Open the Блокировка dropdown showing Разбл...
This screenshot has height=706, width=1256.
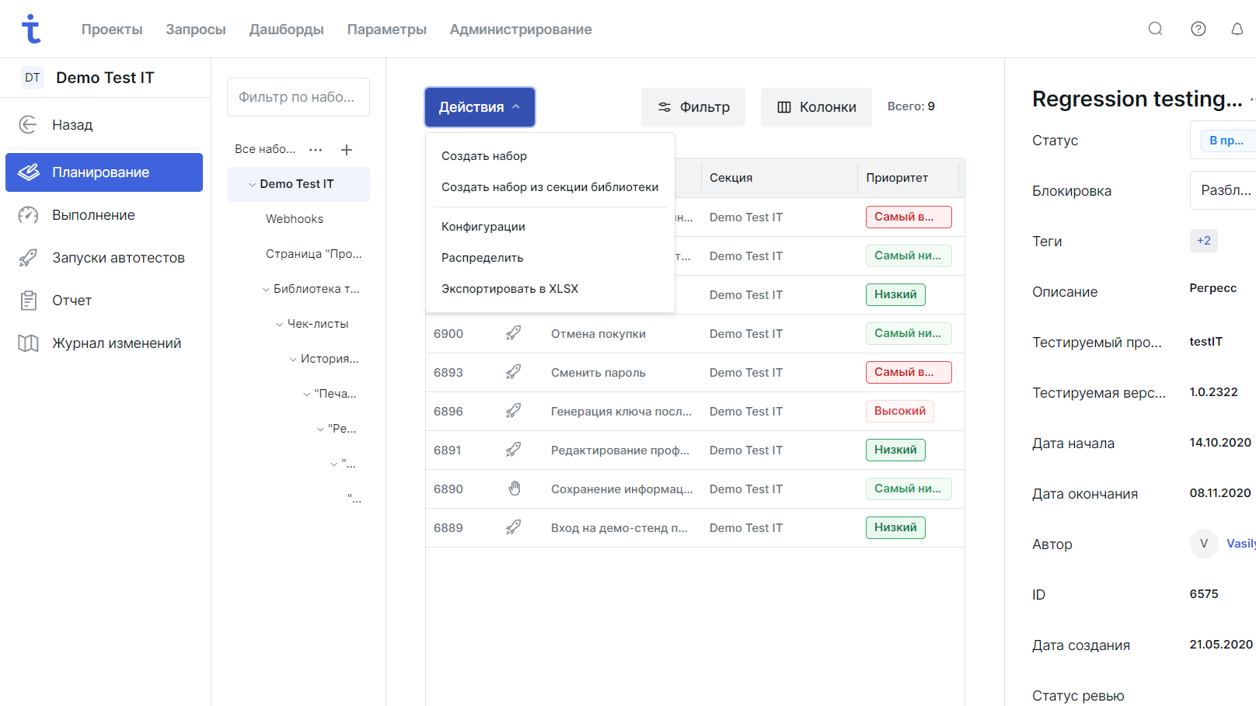point(1223,190)
